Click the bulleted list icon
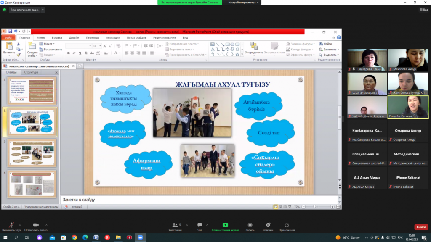 click(127, 46)
